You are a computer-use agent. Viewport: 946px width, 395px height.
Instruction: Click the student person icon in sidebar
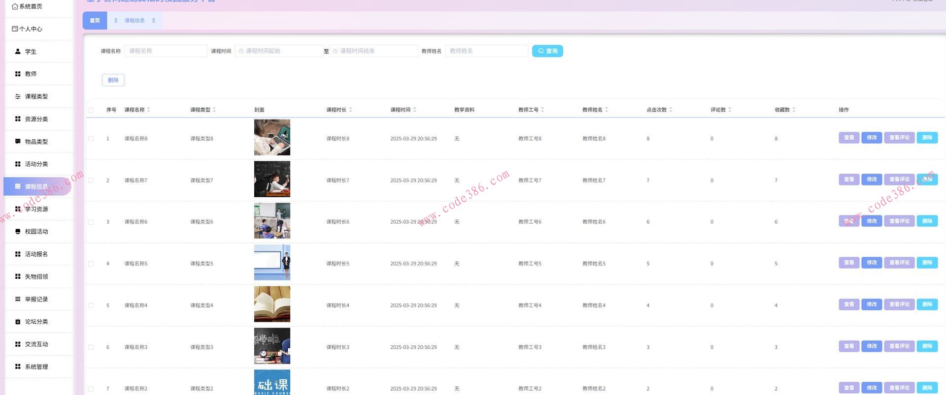18,52
